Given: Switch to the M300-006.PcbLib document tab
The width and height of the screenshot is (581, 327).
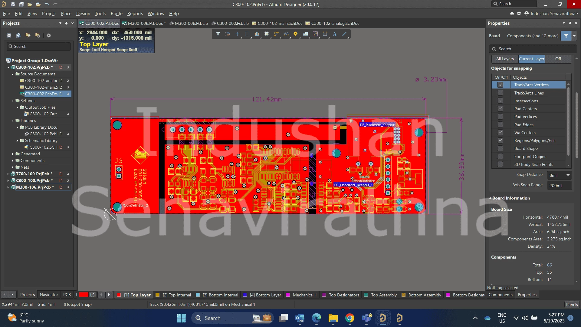Looking at the screenshot, I should tap(189, 23).
